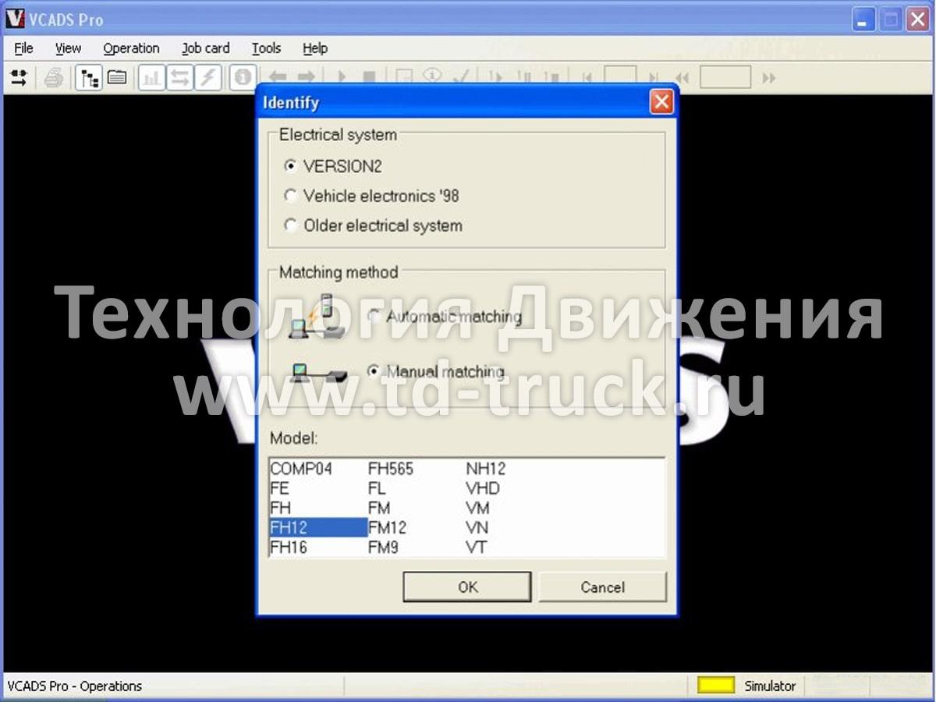Image resolution: width=936 pixels, height=702 pixels.
Task: Open the Operation menu
Action: [131, 48]
